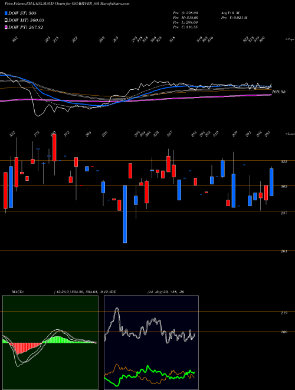Click the green MACD histogram bars

click(x=58, y=340)
